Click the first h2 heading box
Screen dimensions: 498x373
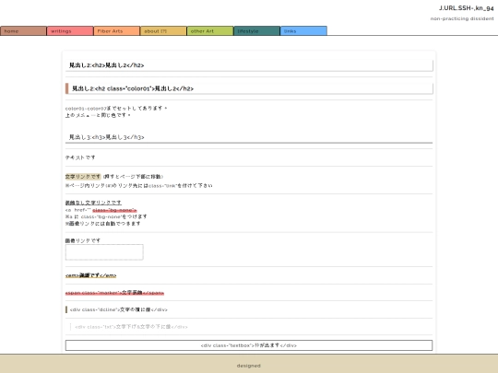pos(249,65)
